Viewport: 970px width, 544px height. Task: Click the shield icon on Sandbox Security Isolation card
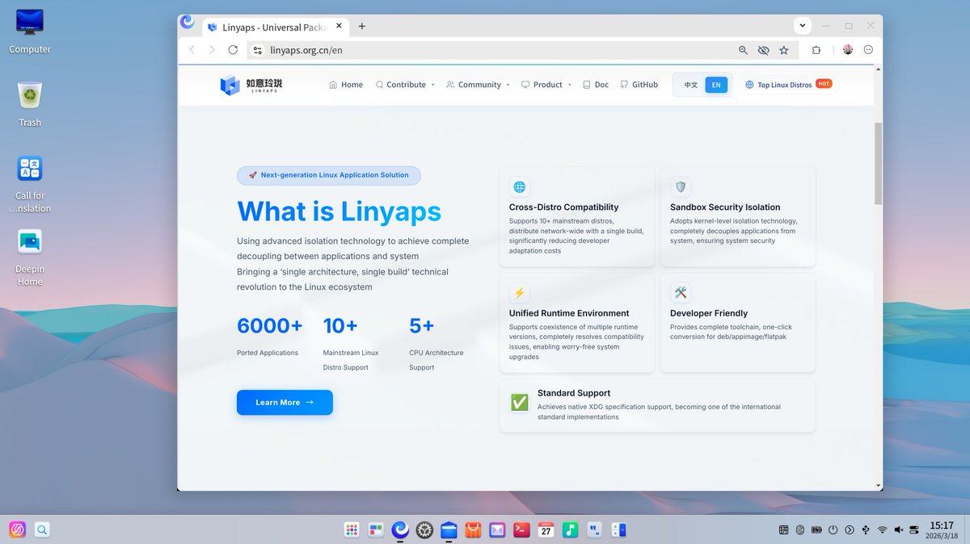680,187
